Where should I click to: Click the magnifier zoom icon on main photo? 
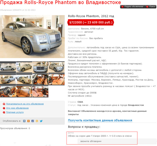(61, 55)
